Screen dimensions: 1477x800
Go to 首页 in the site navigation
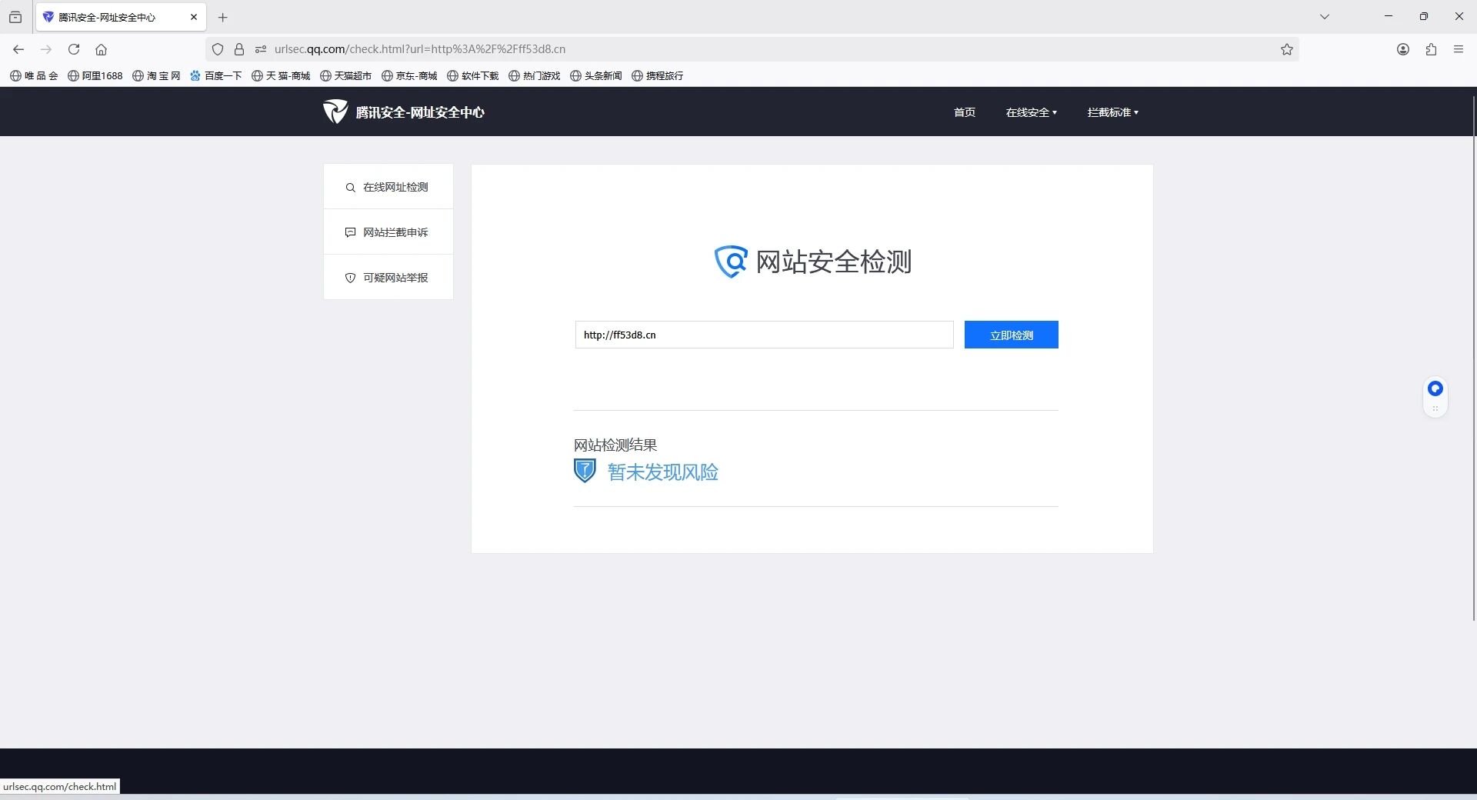(965, 112)
